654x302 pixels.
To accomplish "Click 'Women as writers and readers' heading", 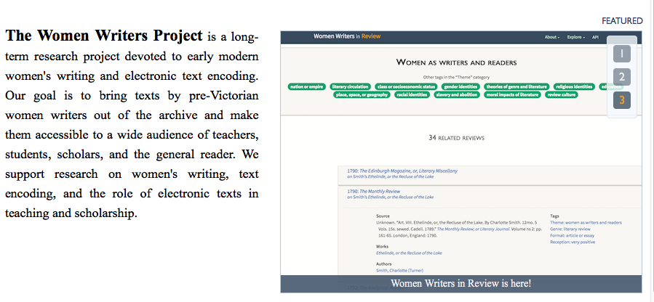I will click(456, 62).
